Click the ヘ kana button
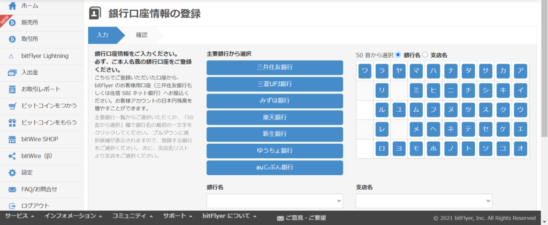 click(x=433, y=129)
